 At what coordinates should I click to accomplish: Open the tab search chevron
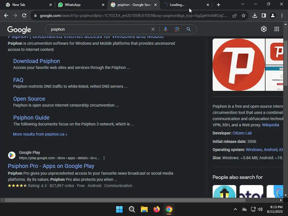[x=243, y=4]
